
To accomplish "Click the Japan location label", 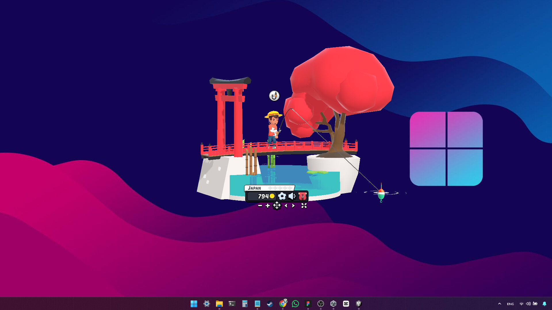I will (x=254, y=188).
